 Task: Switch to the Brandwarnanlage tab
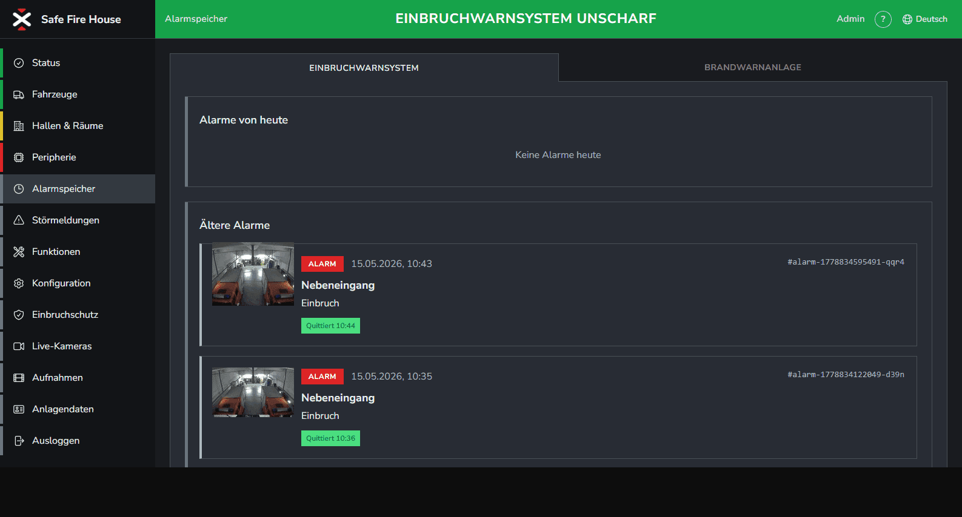[x=753, y=67]
